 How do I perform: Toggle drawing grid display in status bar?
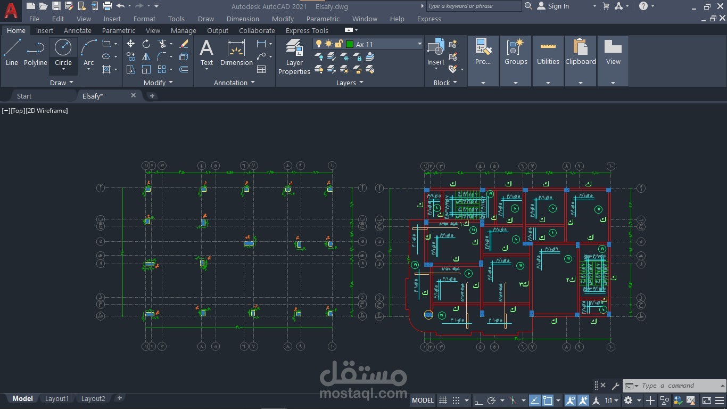pyautogui.click(x=443, y=400)
